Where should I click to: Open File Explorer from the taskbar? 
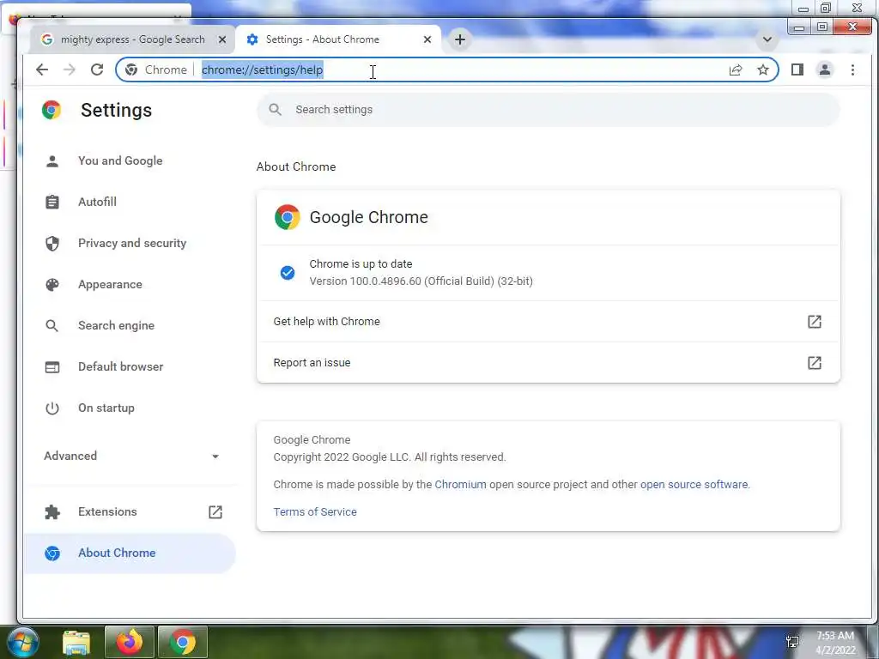(x=76, y=642)
